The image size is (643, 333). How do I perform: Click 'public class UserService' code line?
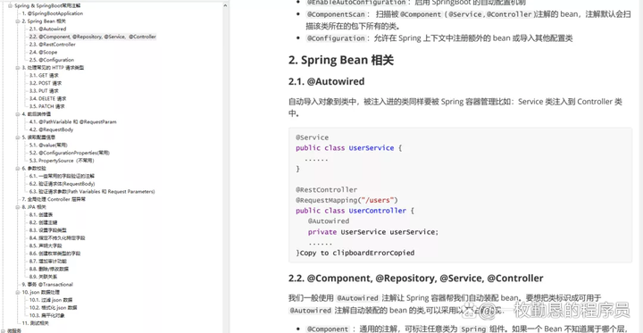(x=348, y=148)
